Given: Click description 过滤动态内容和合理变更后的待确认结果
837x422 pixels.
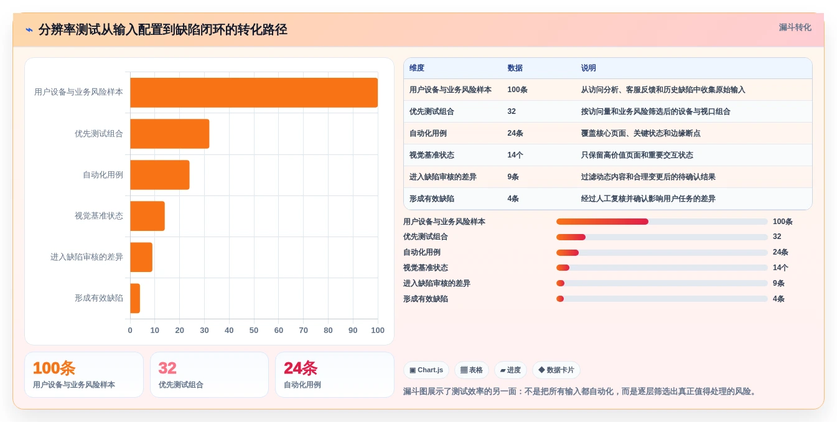Looking at the screenshot, I should click(648, 177).
